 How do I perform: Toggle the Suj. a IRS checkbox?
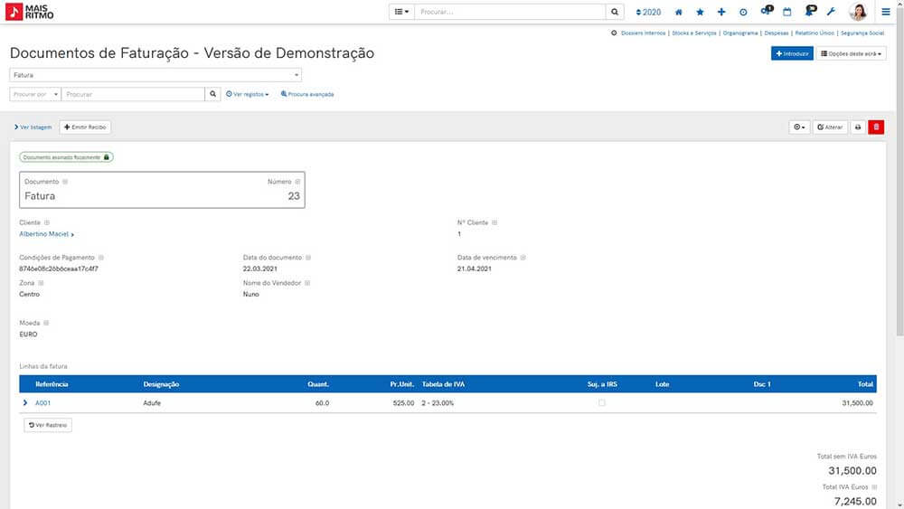pyautogui.click(x=602, y=403)
